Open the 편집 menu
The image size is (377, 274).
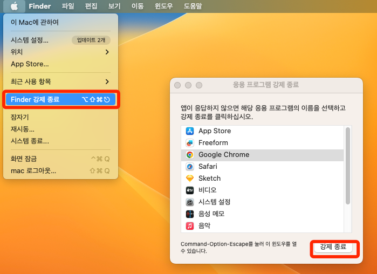91,6
